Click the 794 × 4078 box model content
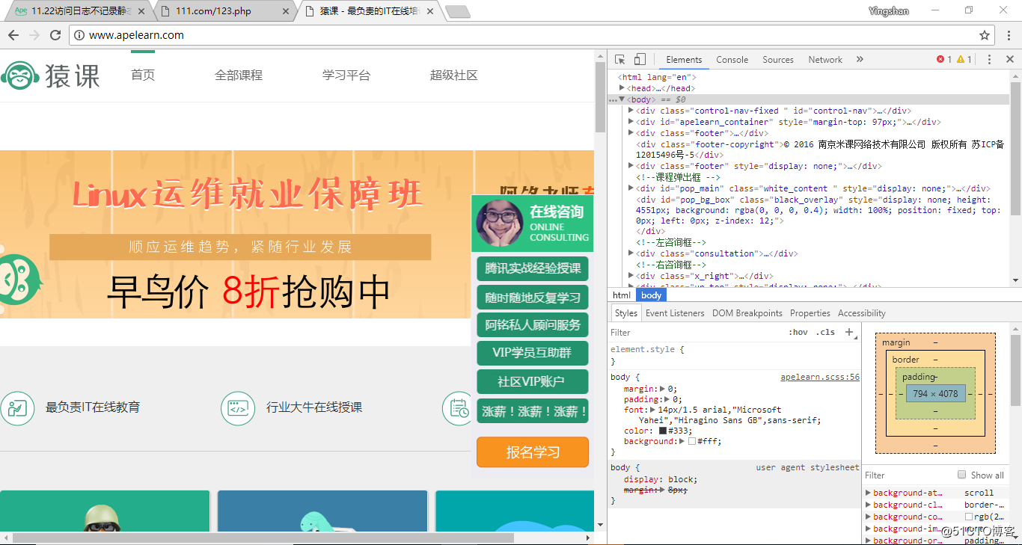The width and height of the screenshot is (1022, 545). [x=935, y=393]
